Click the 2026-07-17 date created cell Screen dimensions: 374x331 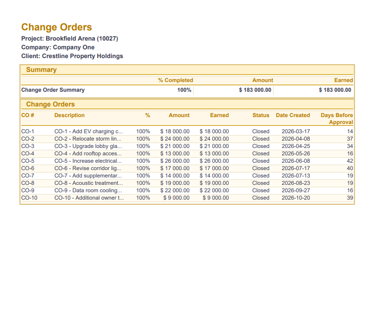296,168
